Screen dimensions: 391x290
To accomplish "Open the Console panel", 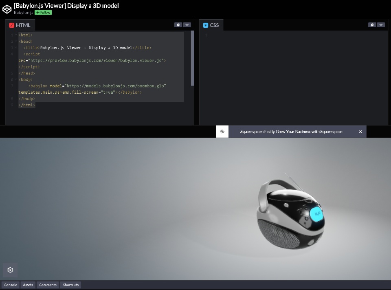I will tap(11, 285).
